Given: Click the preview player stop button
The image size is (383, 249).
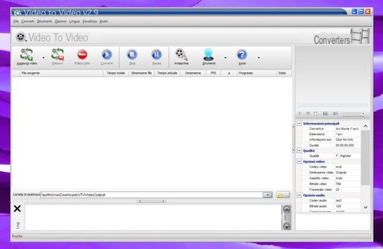Looking at the screenshot, I should pyautogui.click(x=316, y=114).
